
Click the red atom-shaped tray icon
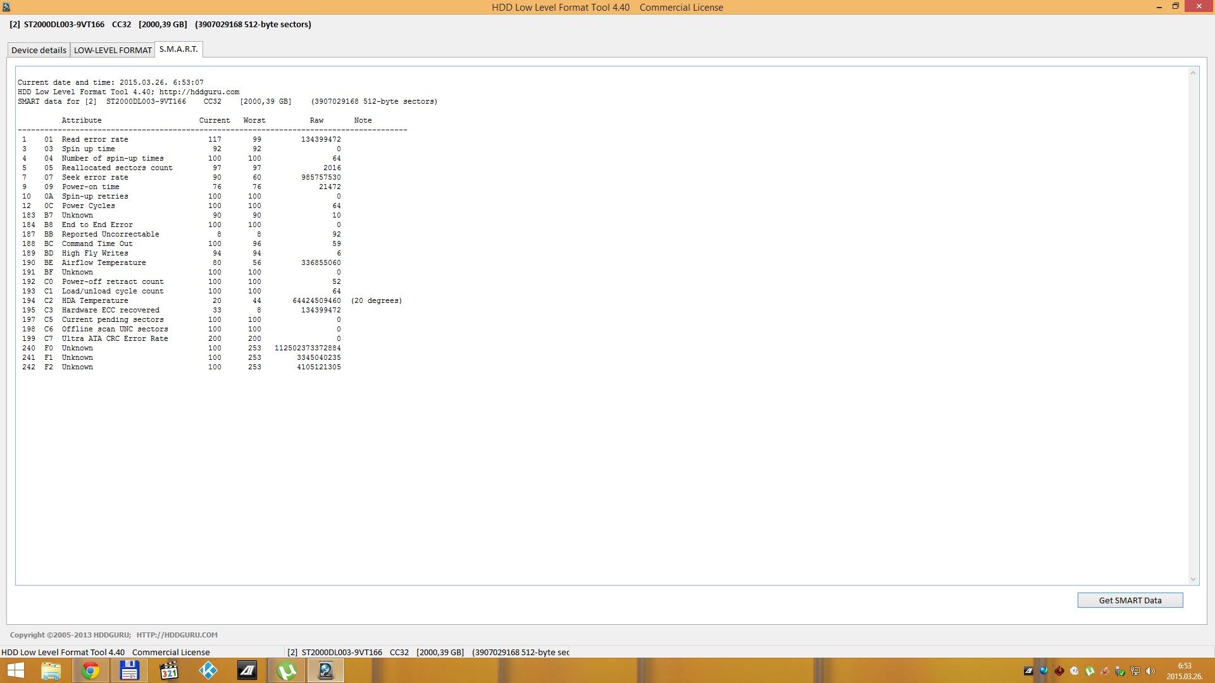coord(1104,671)
